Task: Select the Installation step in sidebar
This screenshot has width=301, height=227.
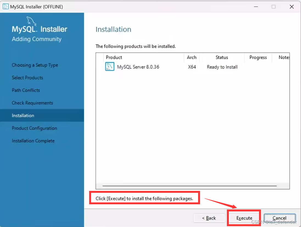Action: pos(42,115)
